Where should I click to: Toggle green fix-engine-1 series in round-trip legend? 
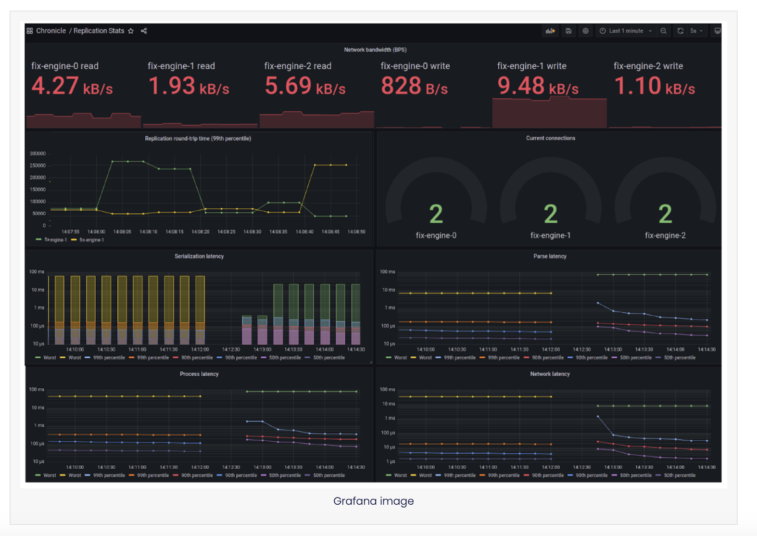coord(51,240)
